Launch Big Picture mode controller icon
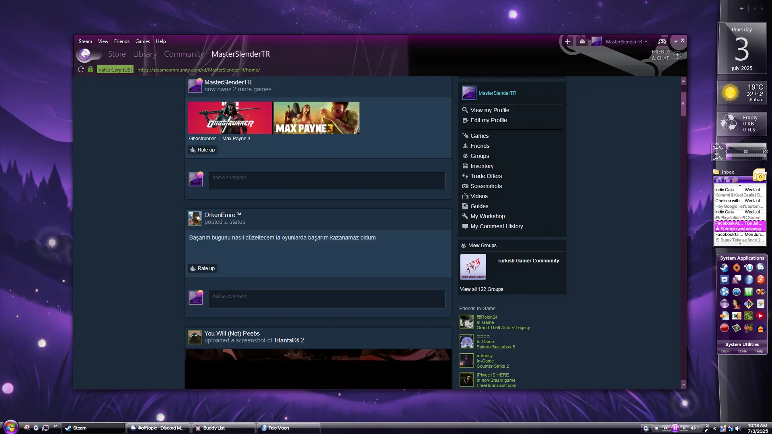772x434 pixels. (x=662, y=41)
